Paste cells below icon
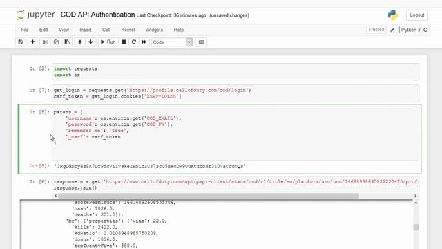 67,41
